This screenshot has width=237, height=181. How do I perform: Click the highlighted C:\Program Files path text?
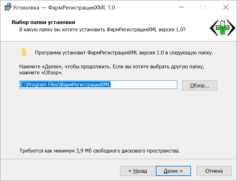[65, 85]
